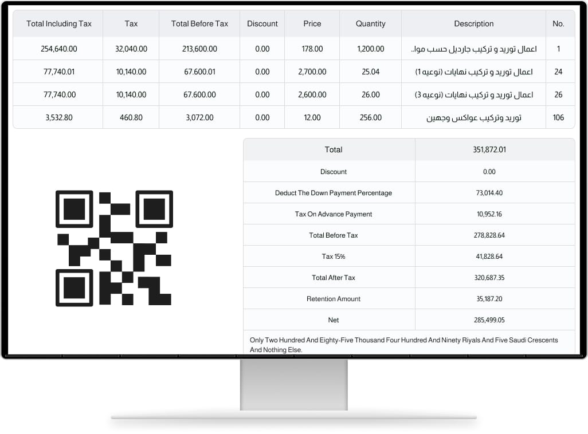Click the QR code image
This screenshot has height=434, width=588.
(114, 248)
